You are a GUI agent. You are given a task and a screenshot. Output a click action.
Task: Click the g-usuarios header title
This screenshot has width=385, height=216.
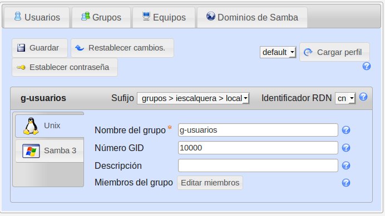pyautogui.click(x=43, y=98)
